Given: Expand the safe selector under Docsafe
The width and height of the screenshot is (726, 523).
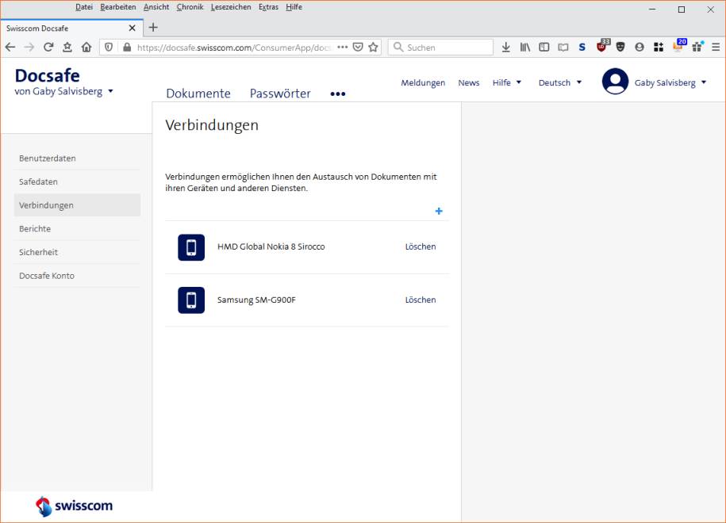Looking at the screenshot, I should [110, 91].
